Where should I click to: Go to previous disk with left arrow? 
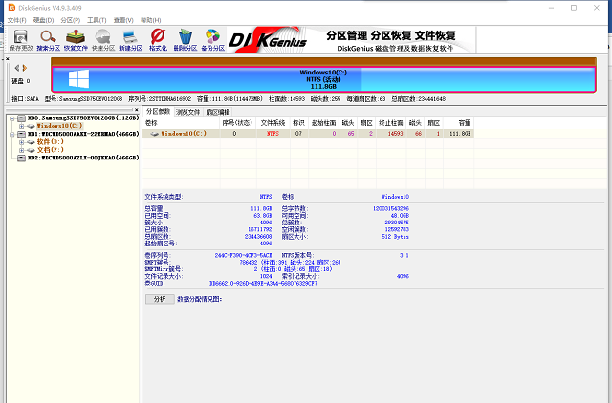(17, 68)
